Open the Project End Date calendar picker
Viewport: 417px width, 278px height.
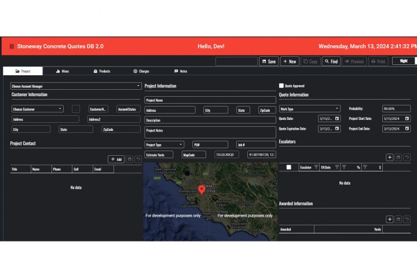pyautogui.click(x=407, y=129)
